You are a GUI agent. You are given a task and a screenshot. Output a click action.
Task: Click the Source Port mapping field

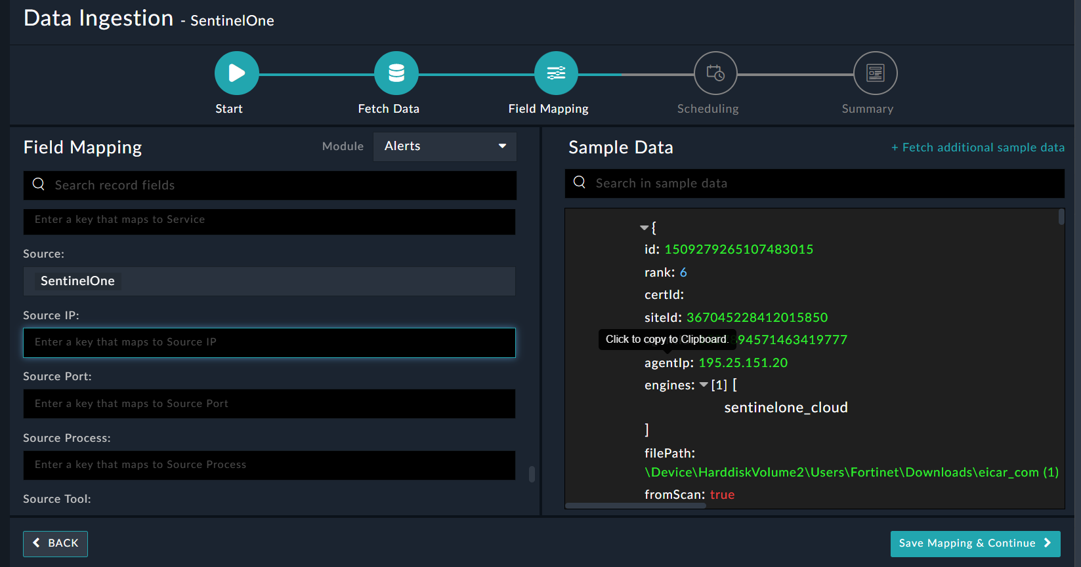pos(269,404)
